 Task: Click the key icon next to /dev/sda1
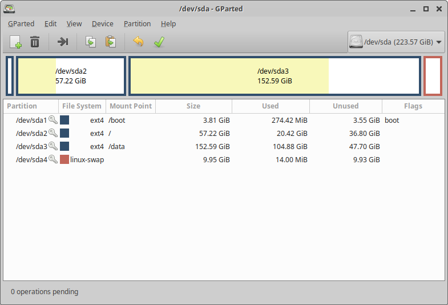pyautogui.click(x=53, y=120)
